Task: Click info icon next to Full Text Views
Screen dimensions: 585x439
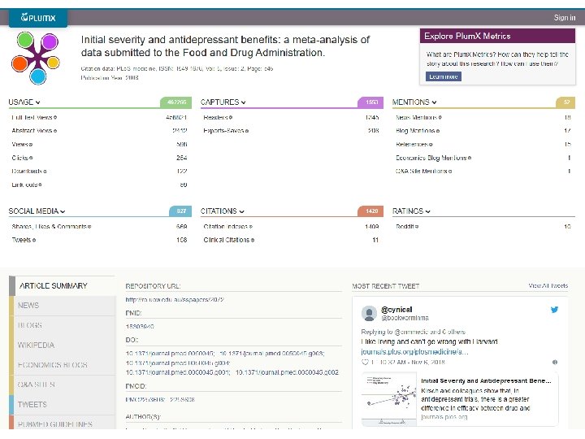Action: point(55,118)
